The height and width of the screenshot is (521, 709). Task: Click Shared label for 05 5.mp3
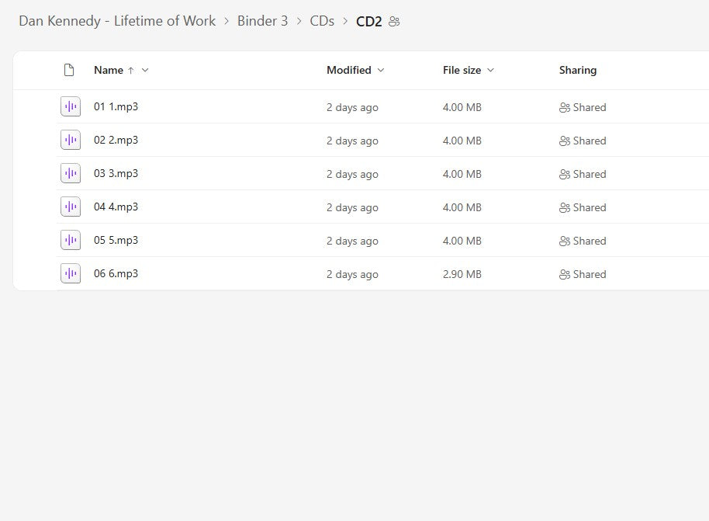click(x=590, y=241)
